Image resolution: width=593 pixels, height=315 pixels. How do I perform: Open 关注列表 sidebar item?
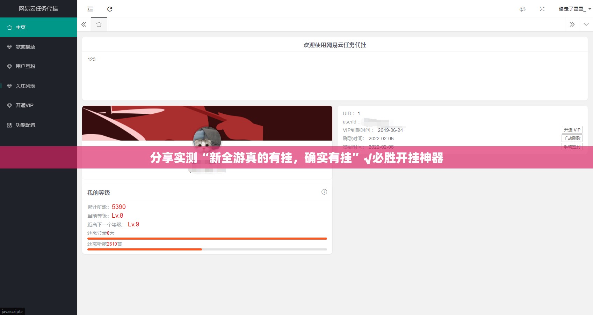[38, 86]
